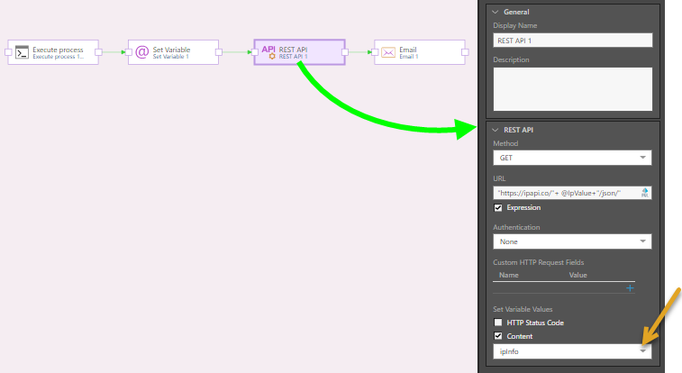Click the Email node envelope icon
The width and height of the screenshot is (682, 373).
tap(388, 52)
